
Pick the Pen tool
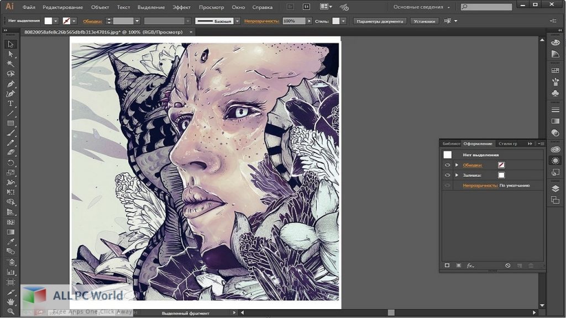(10, 84)
